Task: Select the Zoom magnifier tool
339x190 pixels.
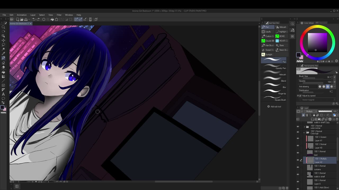Action: (3, 27)
